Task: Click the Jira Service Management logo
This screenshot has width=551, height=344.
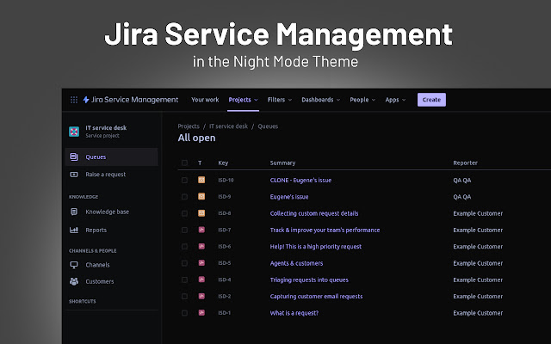Action: (x=130, y=100)
